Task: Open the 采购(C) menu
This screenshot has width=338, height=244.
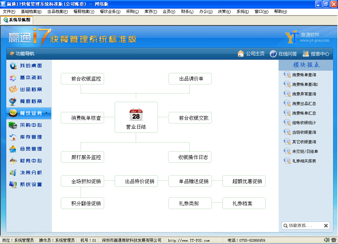Action: click(x=132, y=12)
